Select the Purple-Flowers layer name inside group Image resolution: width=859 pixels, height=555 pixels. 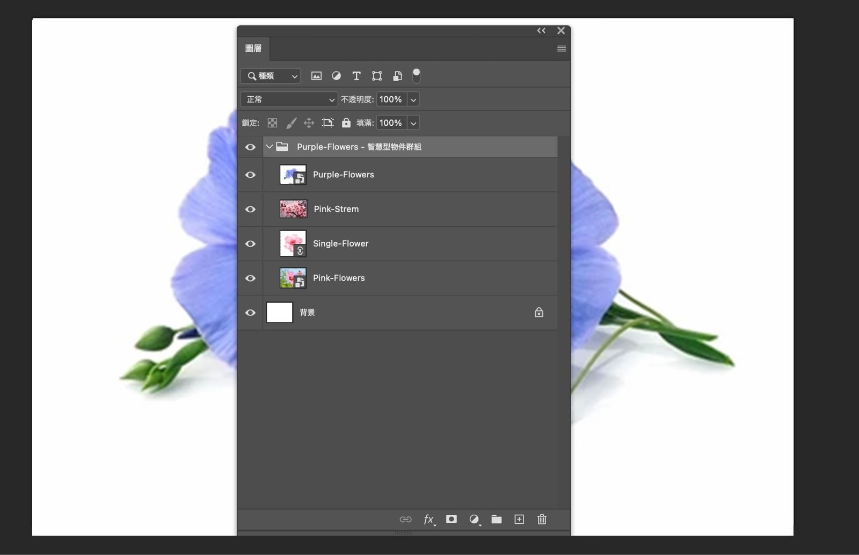click(x=344, y=175)
